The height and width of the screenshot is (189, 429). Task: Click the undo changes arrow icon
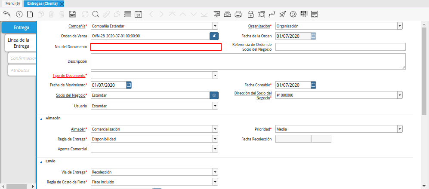(x=7, y=14)
